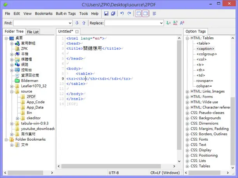Toggle the left side panel layout icon

(x=139, y=14)
